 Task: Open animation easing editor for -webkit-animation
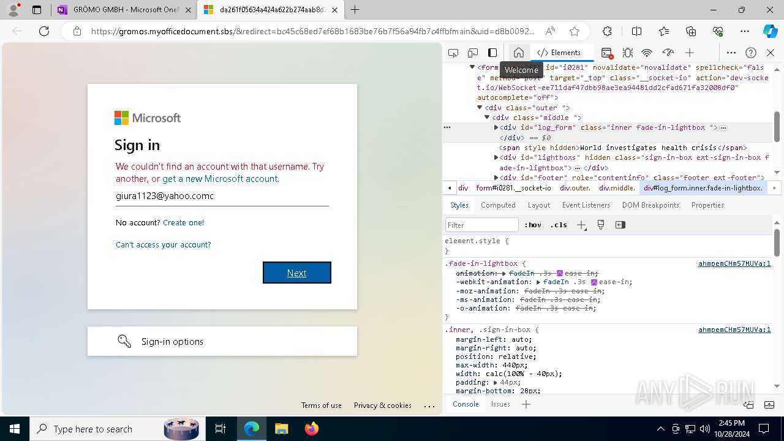pyautogui.click(x=594, y=282)
